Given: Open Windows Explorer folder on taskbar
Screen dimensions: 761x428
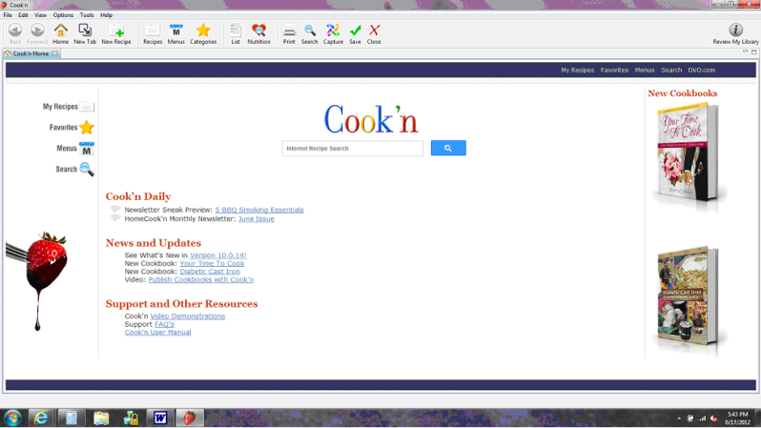Looking at the screenshot, I should [x=101, y=418].
